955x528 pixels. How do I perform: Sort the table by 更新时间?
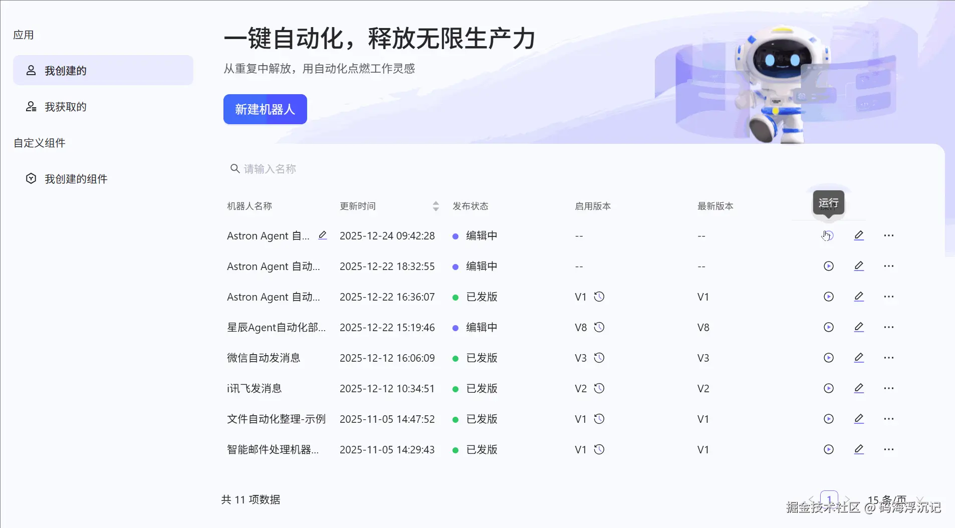[x=435, y=206]
